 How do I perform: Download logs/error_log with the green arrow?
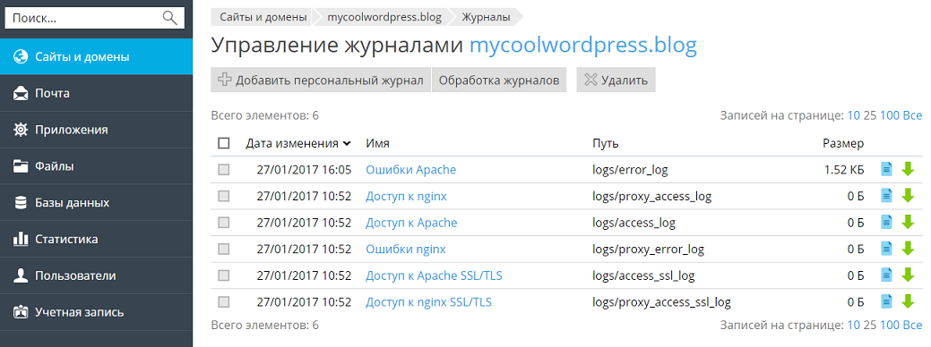907,169
